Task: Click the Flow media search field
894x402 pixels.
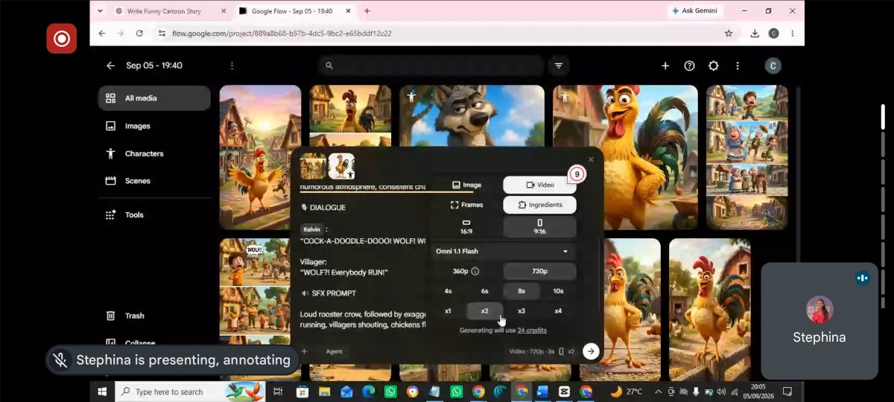Action: [x=432, y=66]
